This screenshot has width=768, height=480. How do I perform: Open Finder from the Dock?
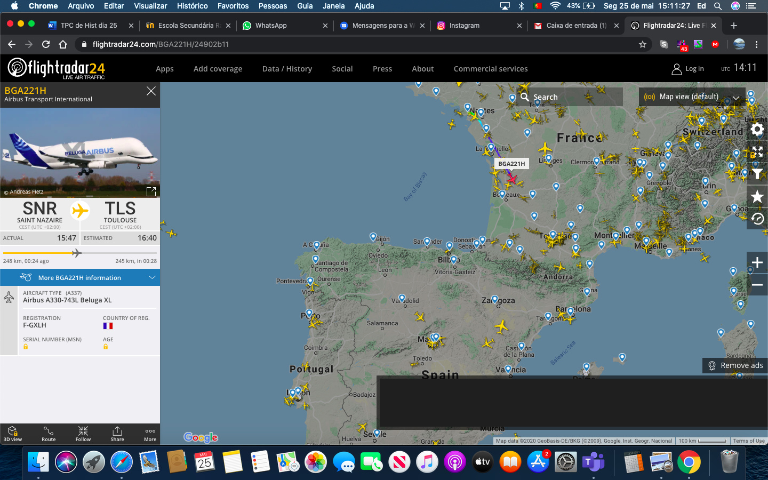pyautogui.click(x=38, y=462)
